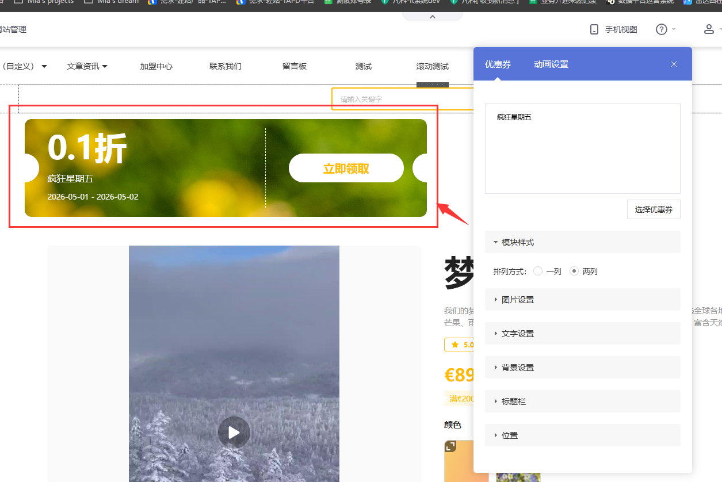Click the keyword search field 请输入关键字
Screen dimensions: 722x482
(x=403, y=99)
